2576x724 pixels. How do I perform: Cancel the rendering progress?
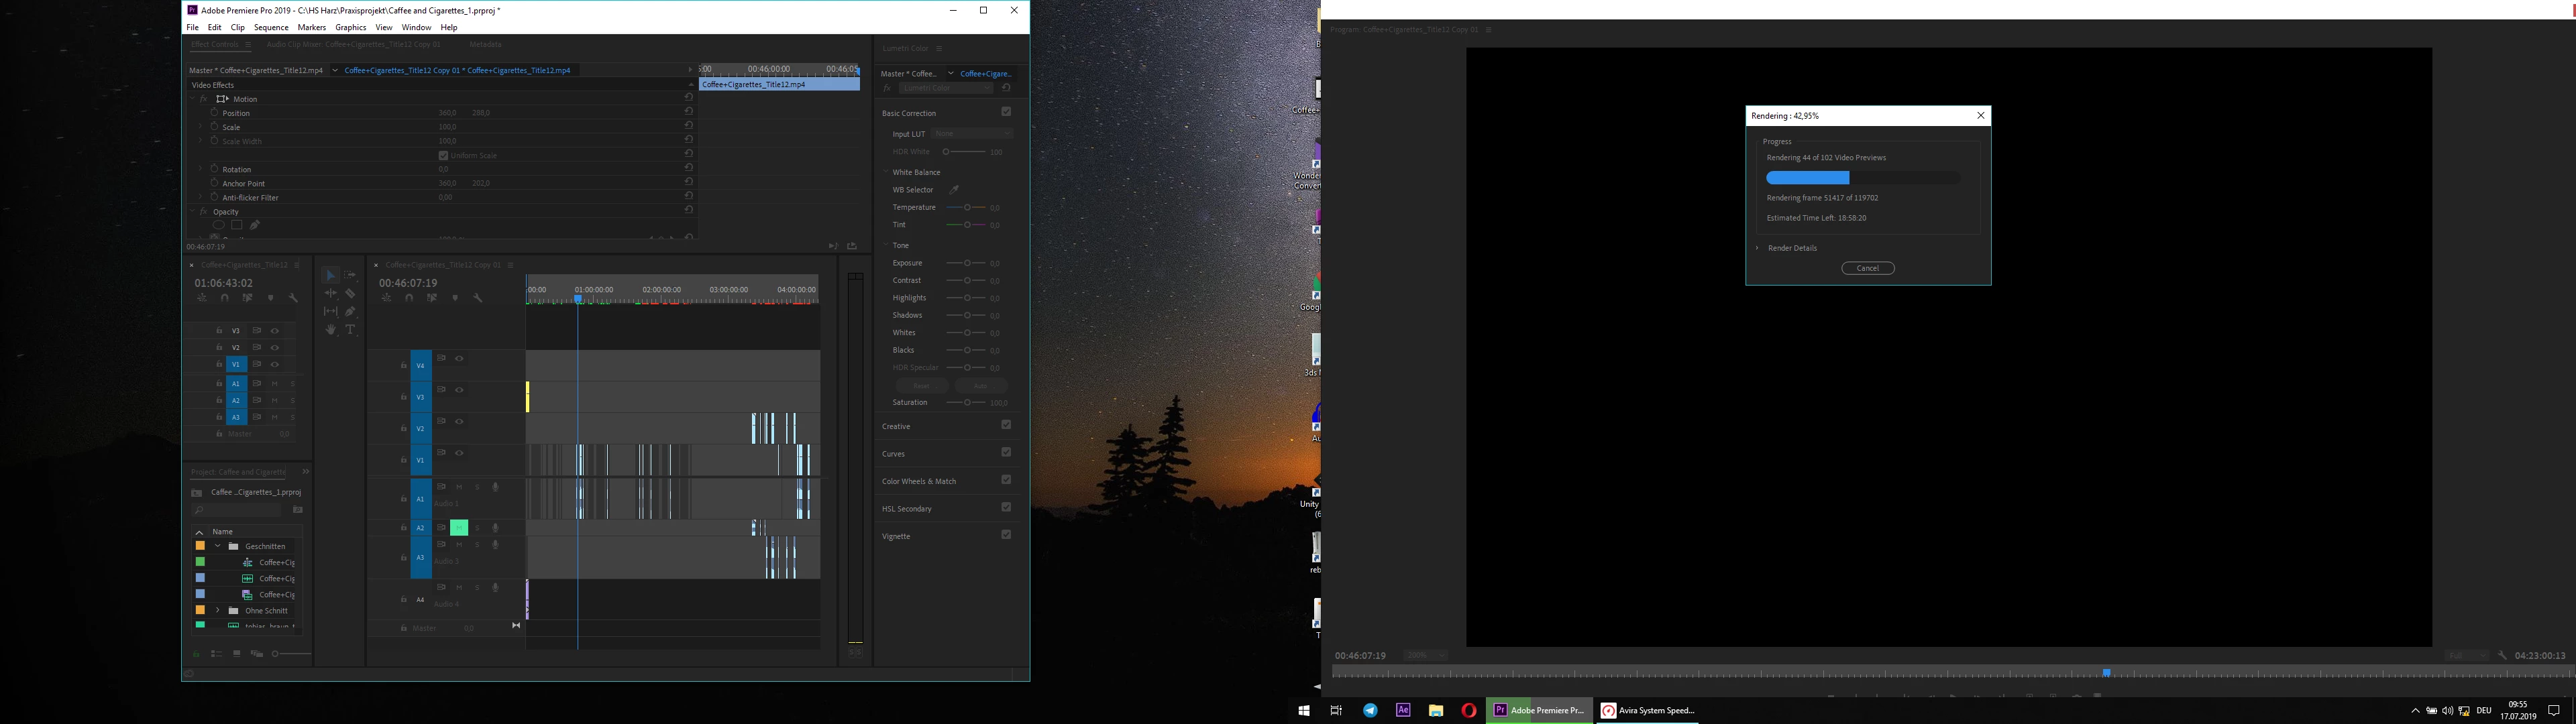pyautogui.click(x=1867, y=268)
